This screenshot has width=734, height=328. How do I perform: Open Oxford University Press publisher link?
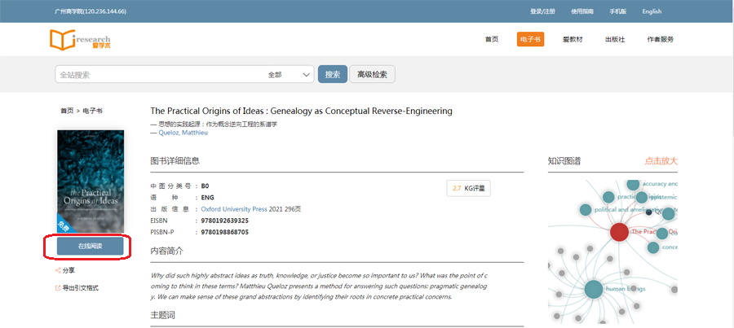click(x=234, y=209)
